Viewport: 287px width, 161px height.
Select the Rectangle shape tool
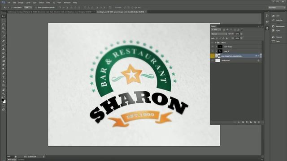(3, 85)
